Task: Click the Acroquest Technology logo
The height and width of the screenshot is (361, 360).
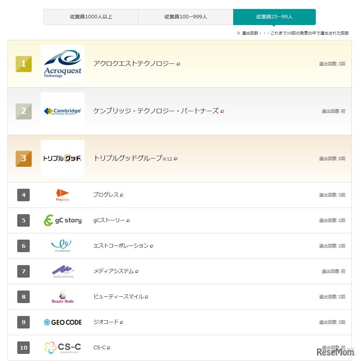Action: coord(63,63)
